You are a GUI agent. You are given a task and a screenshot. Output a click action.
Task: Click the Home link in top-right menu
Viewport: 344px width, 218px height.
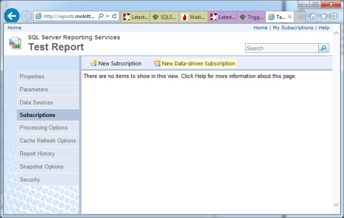pyautogui.click(x=260, y=28)
